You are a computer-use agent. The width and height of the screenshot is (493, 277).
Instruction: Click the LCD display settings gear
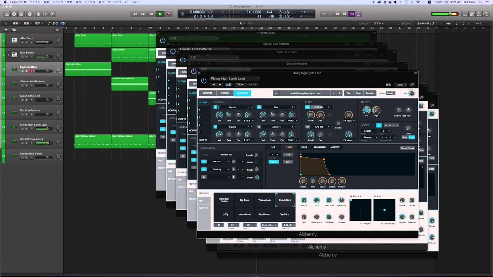[183, 14]
